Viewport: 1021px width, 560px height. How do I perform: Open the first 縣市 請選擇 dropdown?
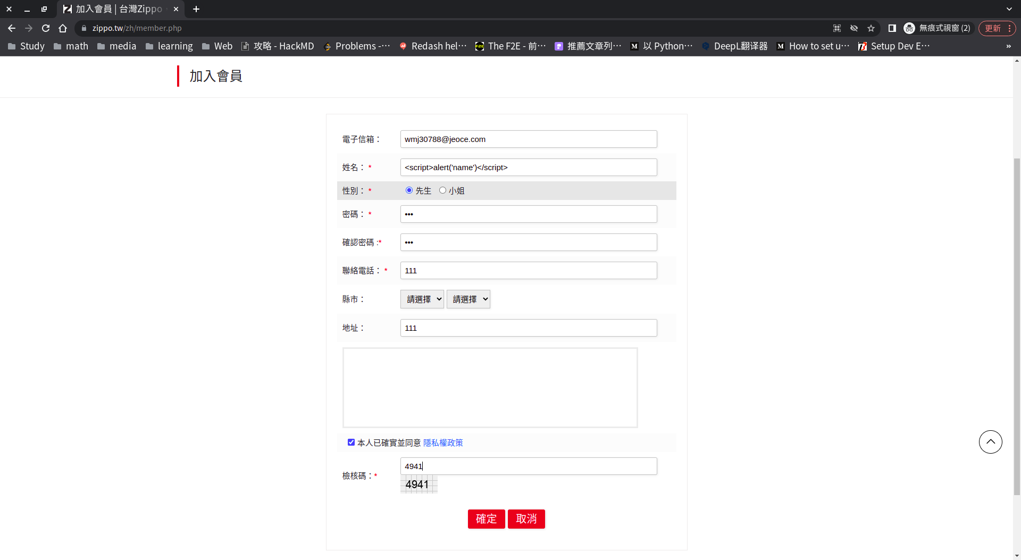coord(422,299)
